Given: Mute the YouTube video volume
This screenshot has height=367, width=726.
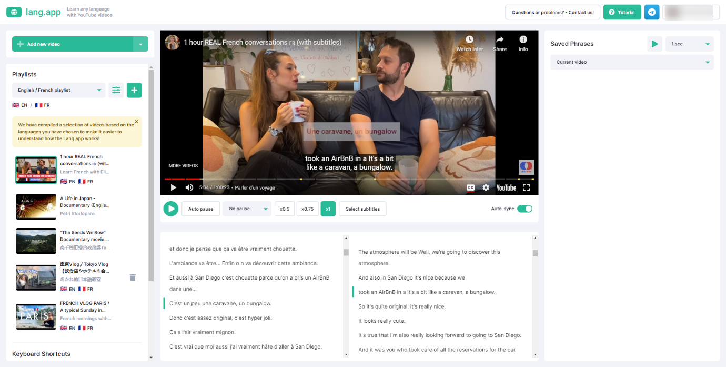Looking at the screenshot, I should point(189,187).
